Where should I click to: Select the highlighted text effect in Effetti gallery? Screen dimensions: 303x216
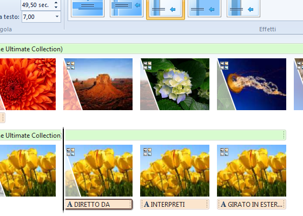tap(166, 9)
